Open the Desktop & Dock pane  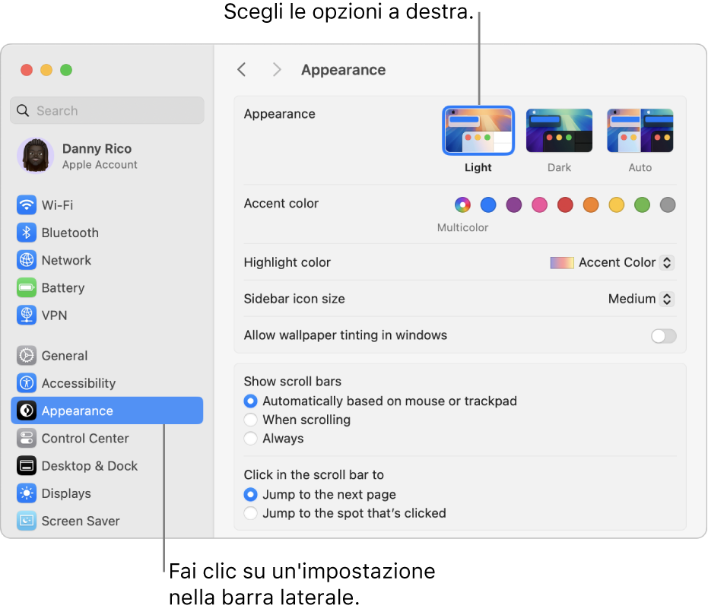tap(89, 466)
